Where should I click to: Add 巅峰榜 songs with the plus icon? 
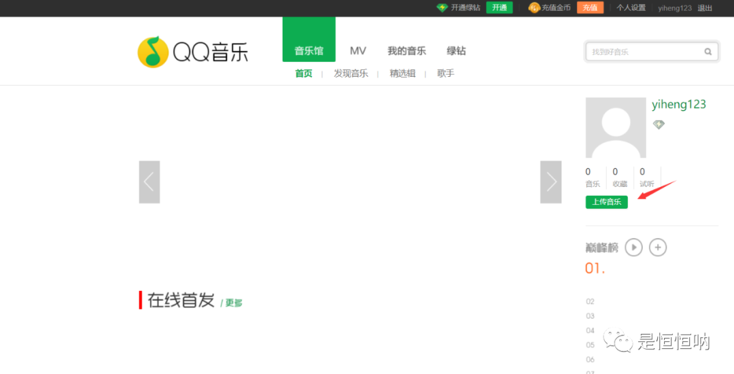[658, 247]
